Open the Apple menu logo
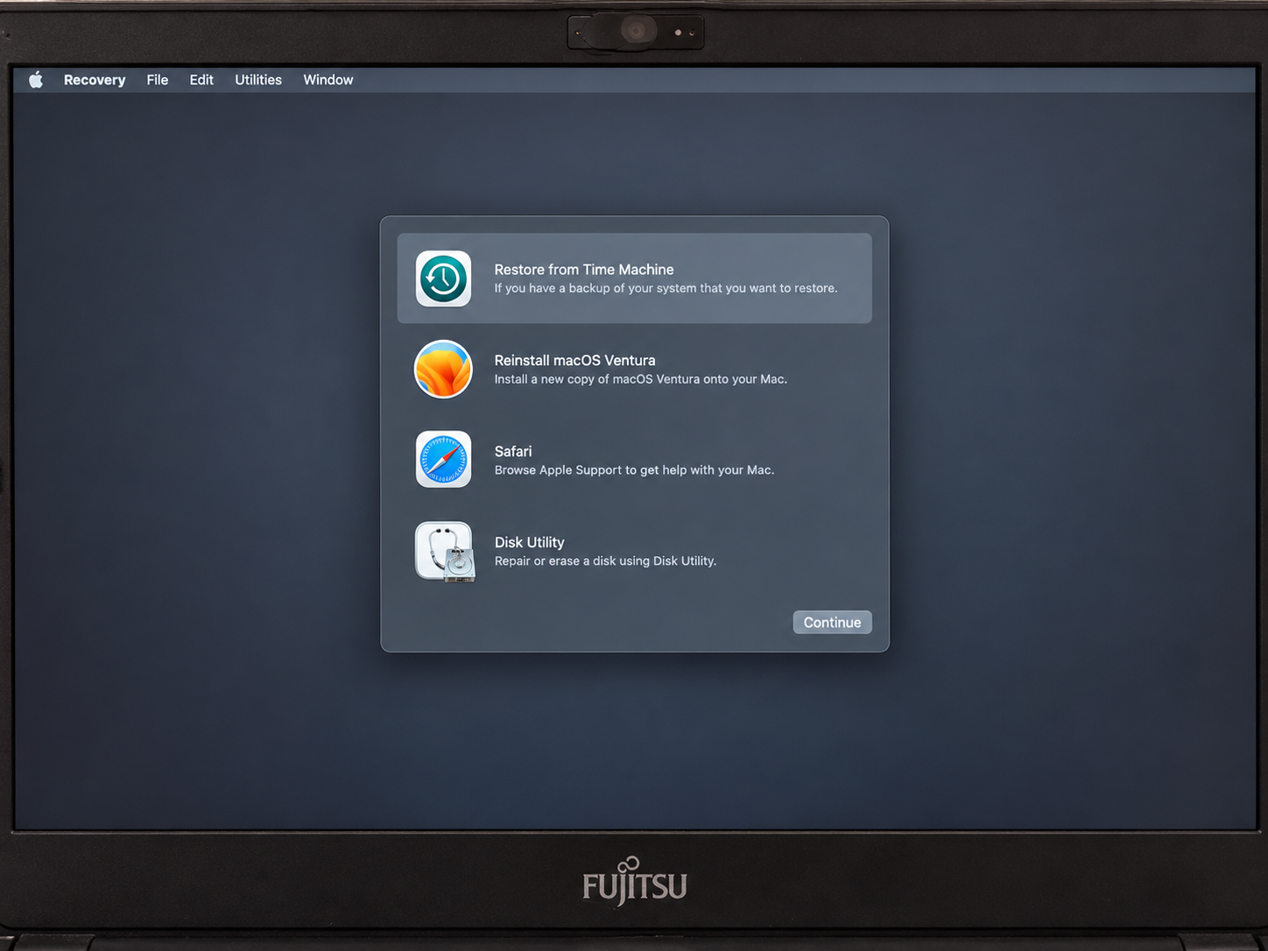This screenshot has height=951, width=1268. tap(36, 80)
